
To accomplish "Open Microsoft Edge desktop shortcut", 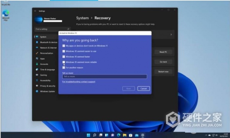I will (x=6, y=15).
